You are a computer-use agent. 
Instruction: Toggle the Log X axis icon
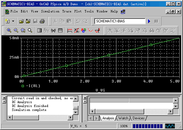tap(40, 31)
